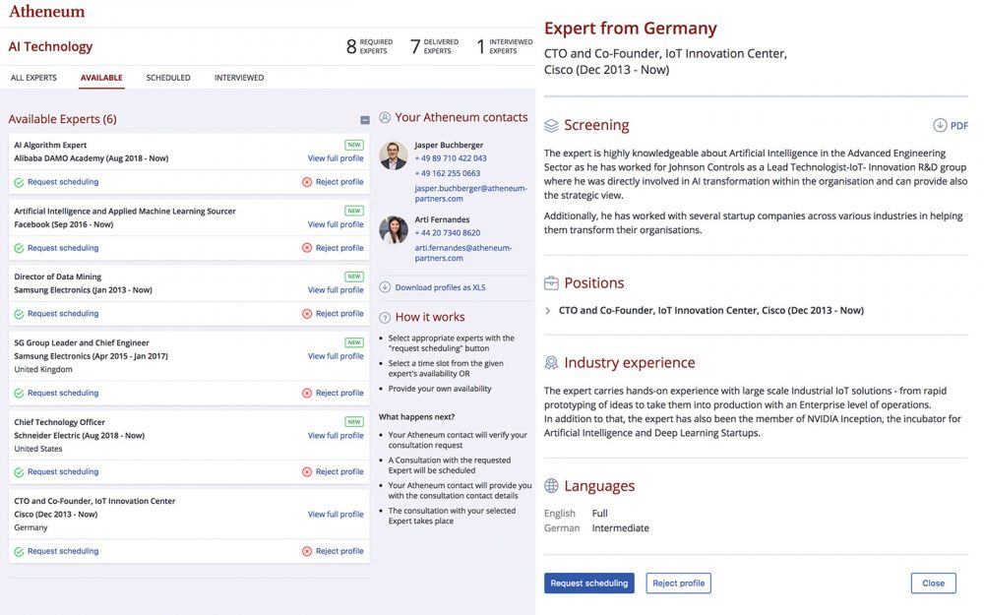
Task: Click the PDF download icon in Screening
Action: [940, 126]
